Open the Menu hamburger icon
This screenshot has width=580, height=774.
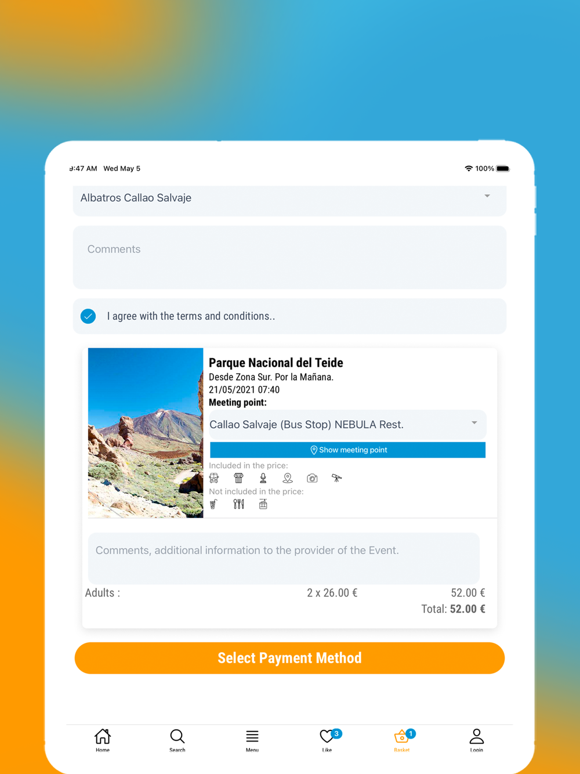point(252,740)
